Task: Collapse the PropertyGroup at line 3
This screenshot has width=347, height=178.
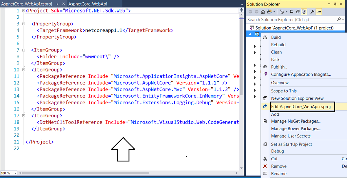Action: coord(24,24)
